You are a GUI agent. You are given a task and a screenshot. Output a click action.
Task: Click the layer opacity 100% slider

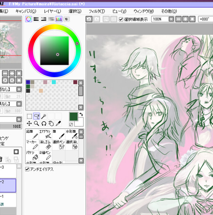(11, 126)
